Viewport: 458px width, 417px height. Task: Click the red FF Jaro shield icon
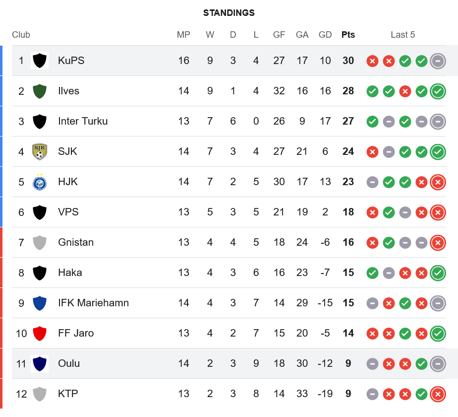40,333
